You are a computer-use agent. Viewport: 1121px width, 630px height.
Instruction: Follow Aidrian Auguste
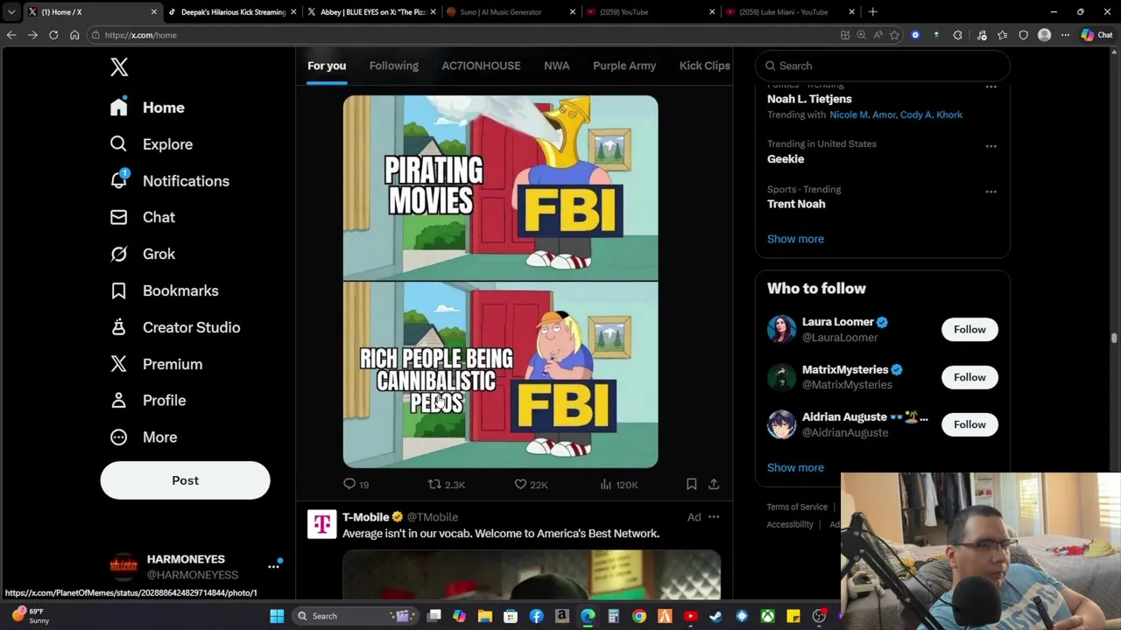(x=969, y=424)
